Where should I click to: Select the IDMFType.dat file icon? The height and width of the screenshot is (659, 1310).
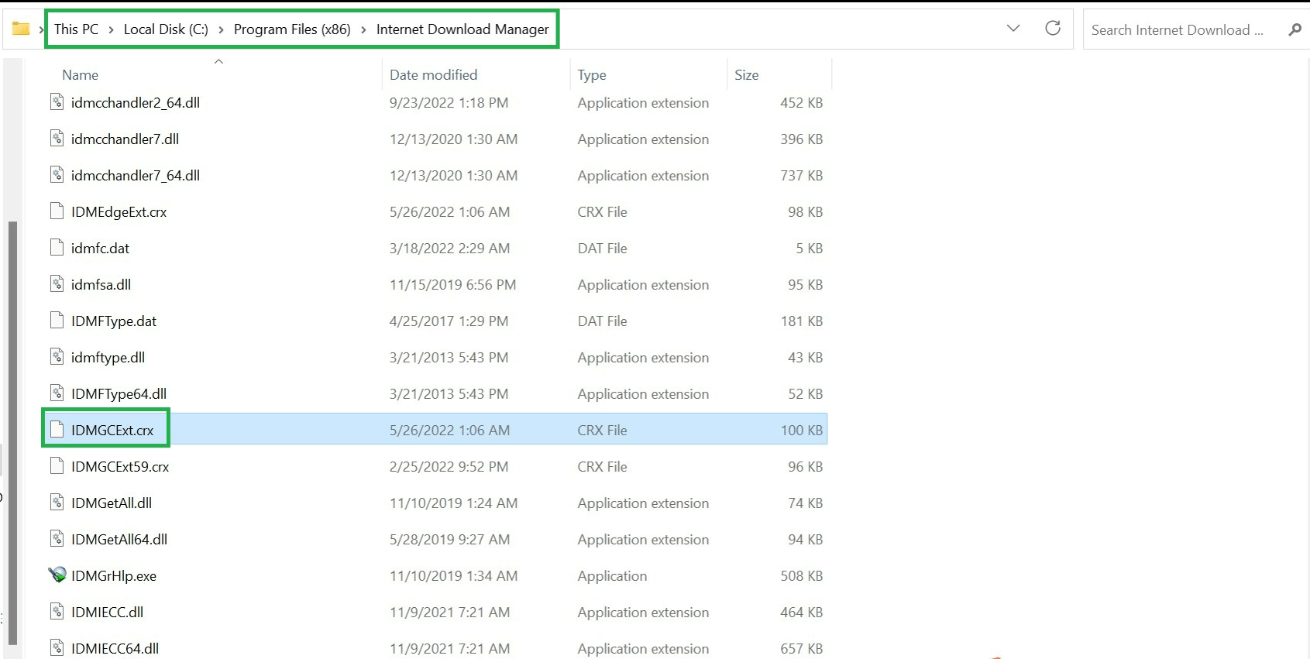(x=57, y=321)
